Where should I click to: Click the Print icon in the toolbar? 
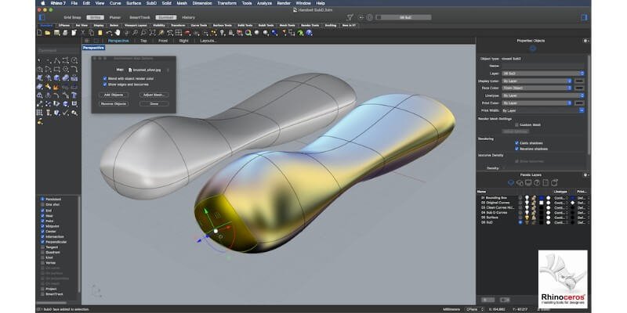click(65, 33)
